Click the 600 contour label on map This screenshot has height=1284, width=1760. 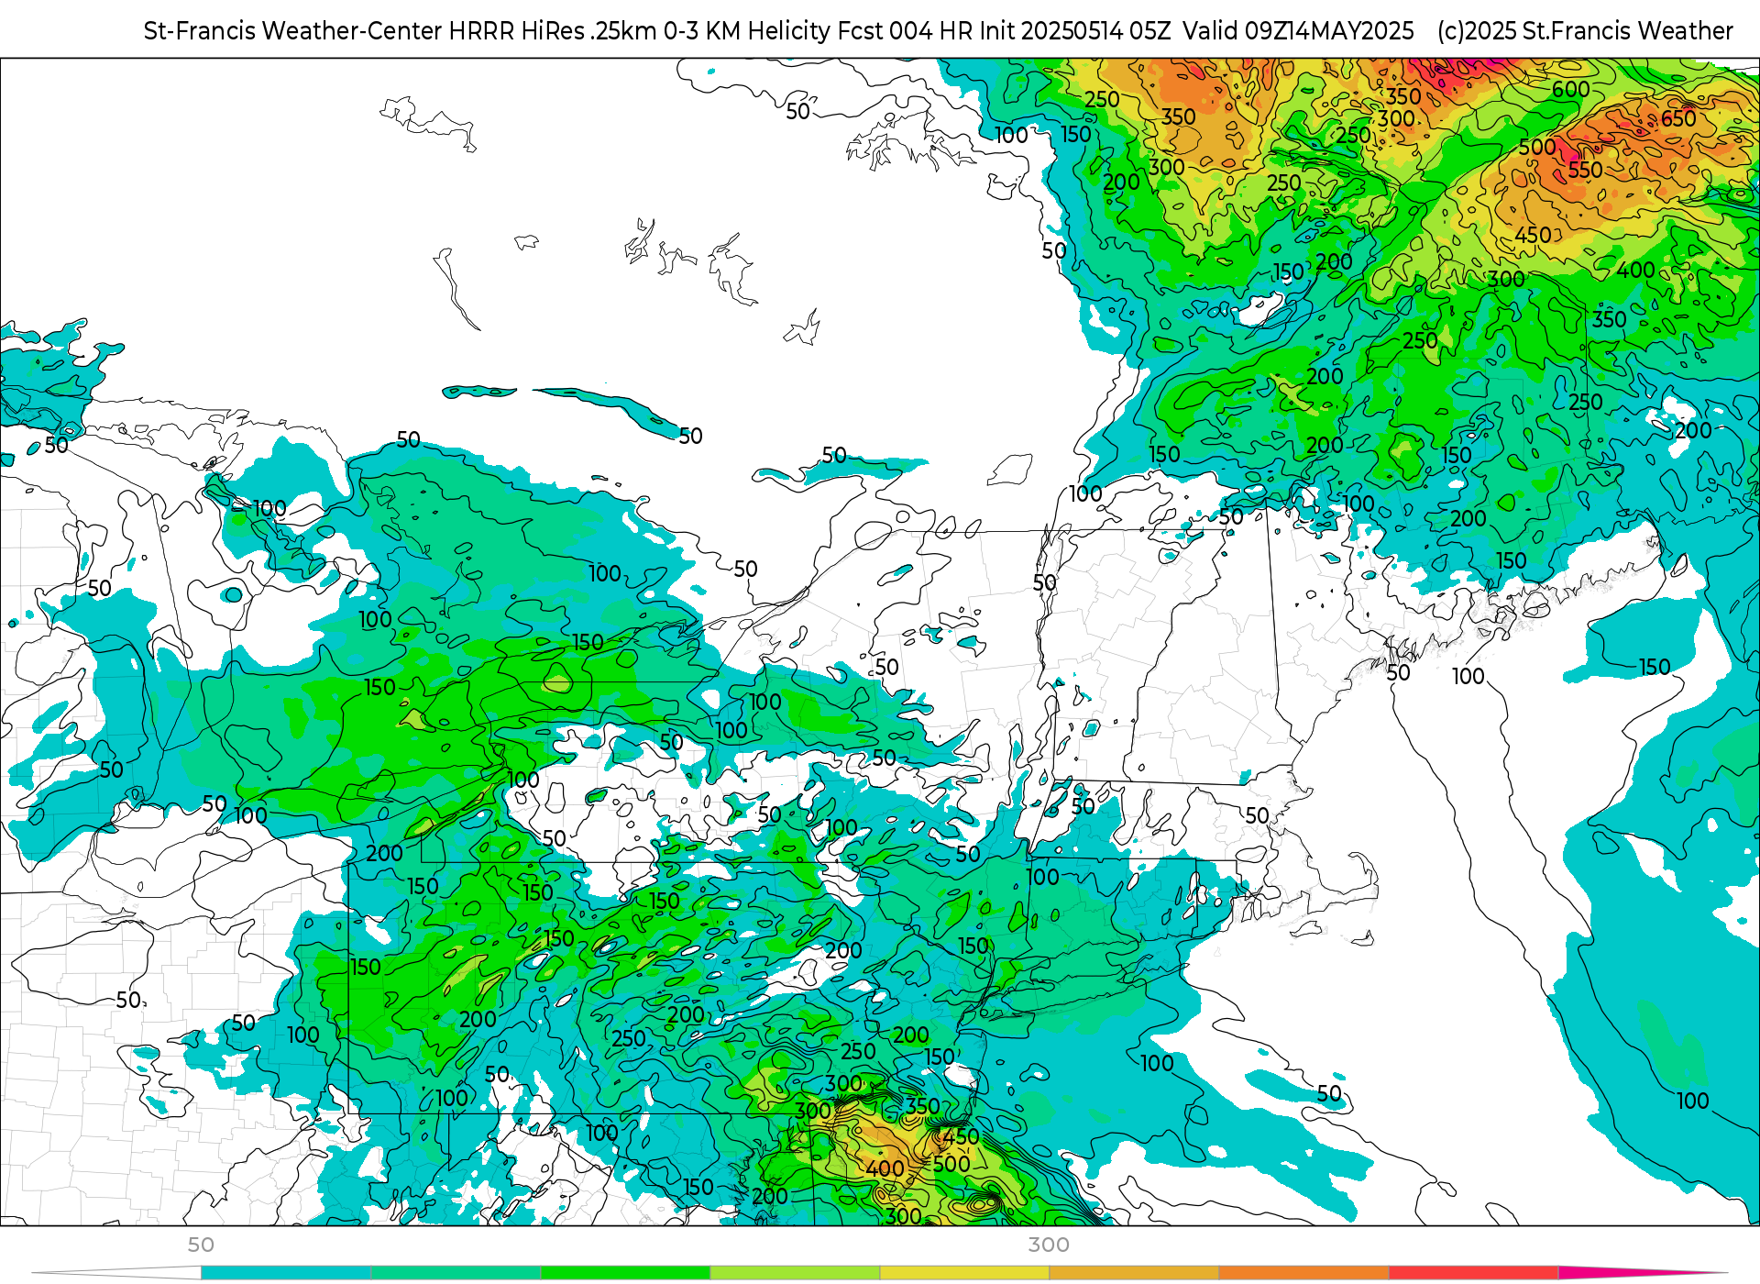pyautogui.click(x=1570, y=90)
